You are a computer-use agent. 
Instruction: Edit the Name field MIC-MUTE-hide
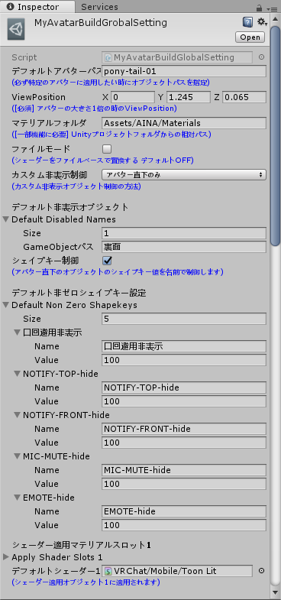(x=184, y=470)
